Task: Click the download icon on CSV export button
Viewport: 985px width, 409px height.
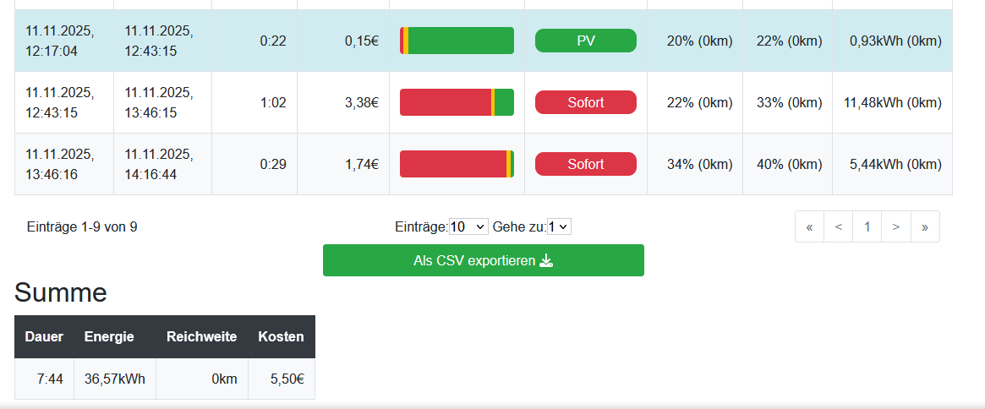Action: click(546, 260)
